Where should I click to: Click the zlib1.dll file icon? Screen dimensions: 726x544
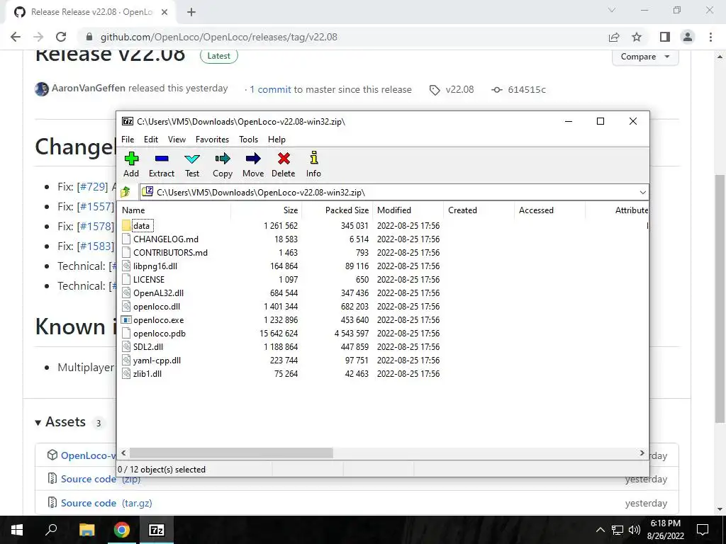coord(126,374)
